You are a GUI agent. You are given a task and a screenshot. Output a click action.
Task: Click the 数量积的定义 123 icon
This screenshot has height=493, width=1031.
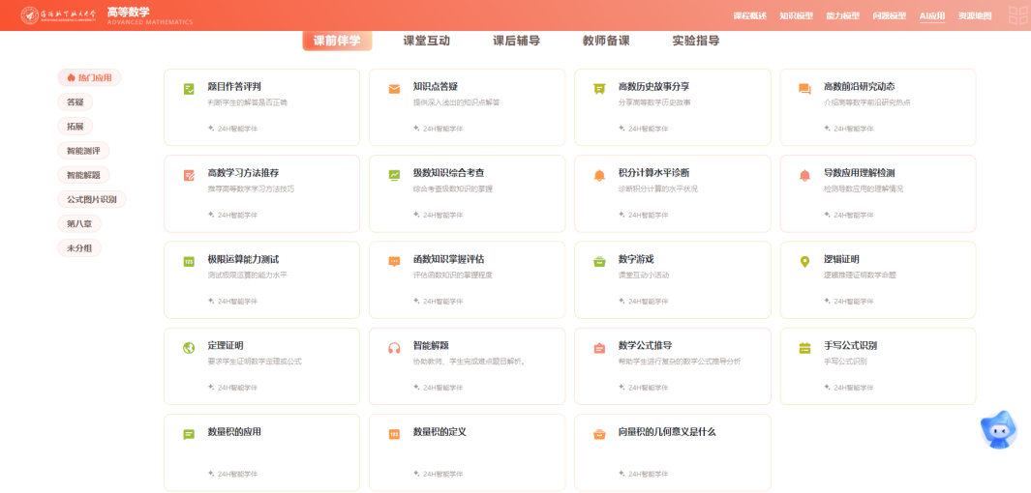click(394, 434)
